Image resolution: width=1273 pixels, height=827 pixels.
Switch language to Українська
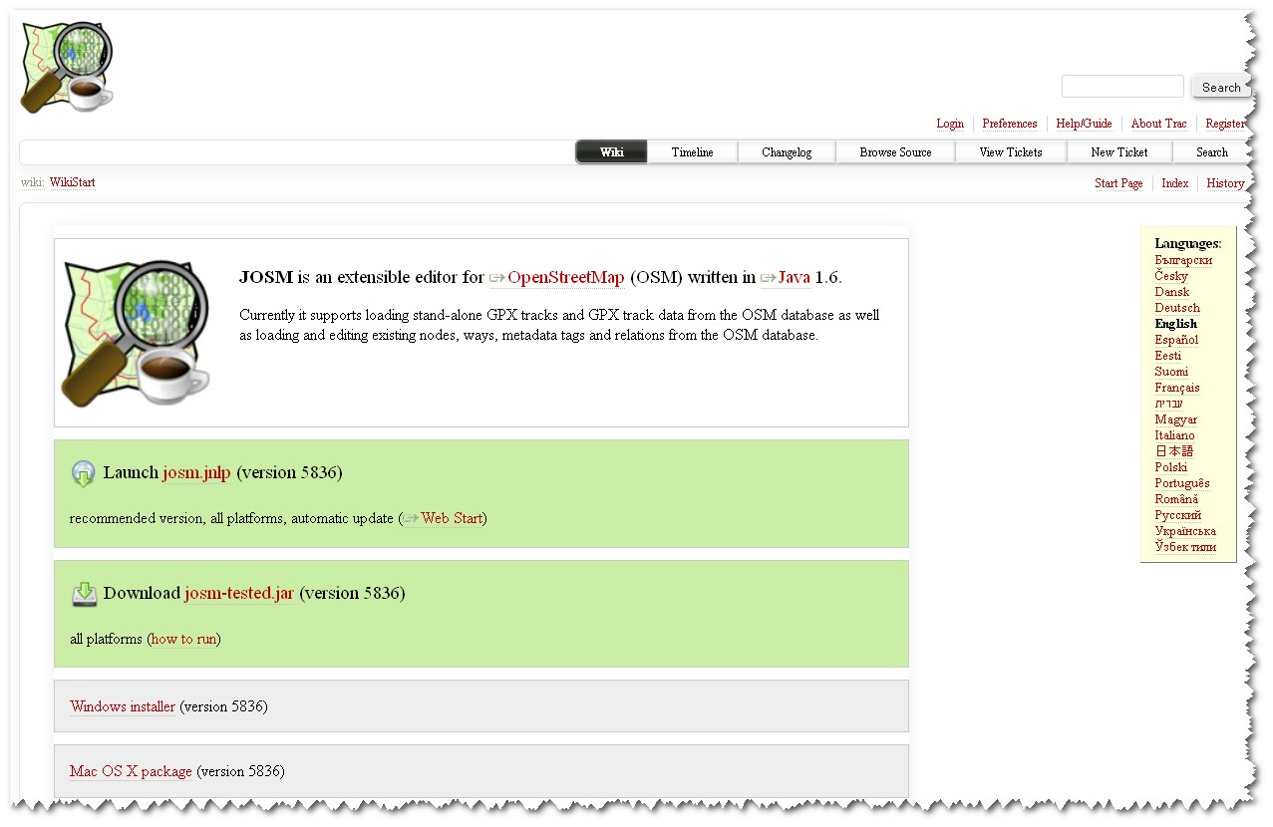(1185, 531)
